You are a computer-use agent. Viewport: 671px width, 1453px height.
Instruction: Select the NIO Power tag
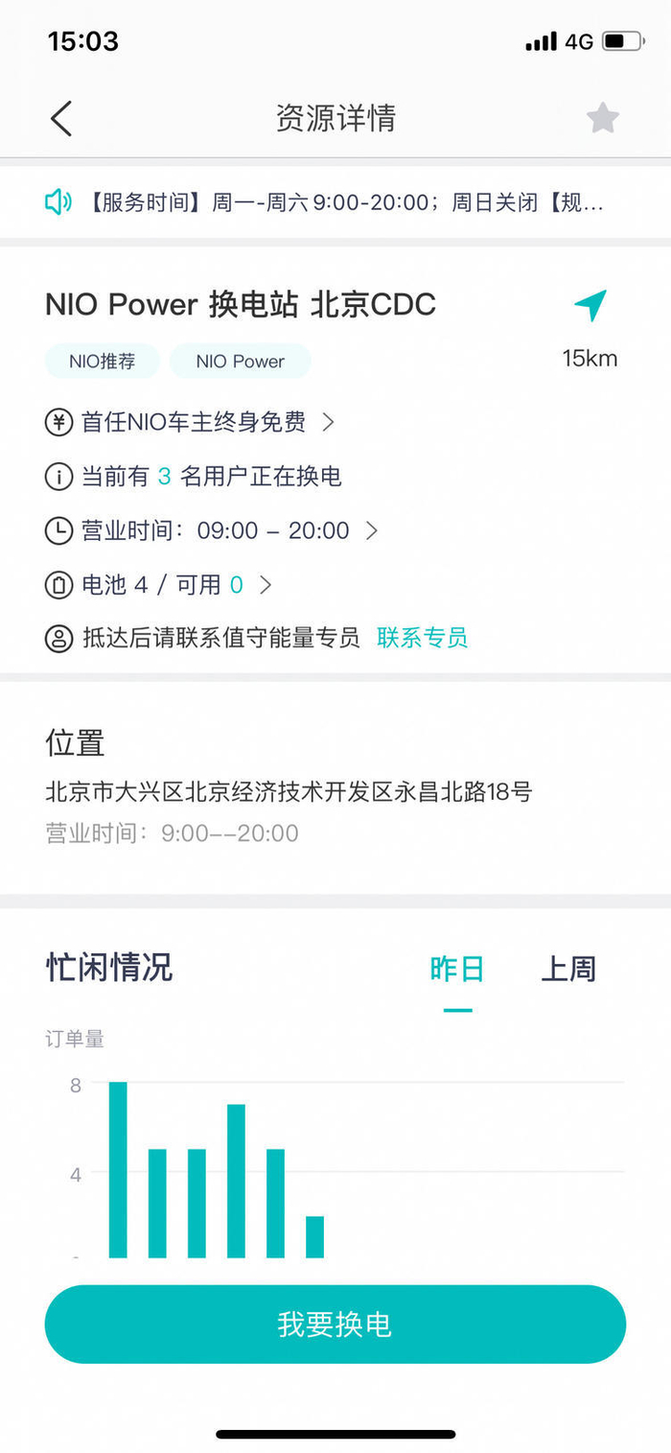click(x=241, y=362)
